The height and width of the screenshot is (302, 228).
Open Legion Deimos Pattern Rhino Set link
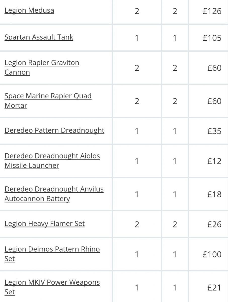click(x=52, y=249)
